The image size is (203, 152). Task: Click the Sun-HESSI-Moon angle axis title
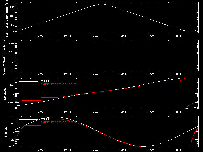pyautogui.click(x=4, y=56)
